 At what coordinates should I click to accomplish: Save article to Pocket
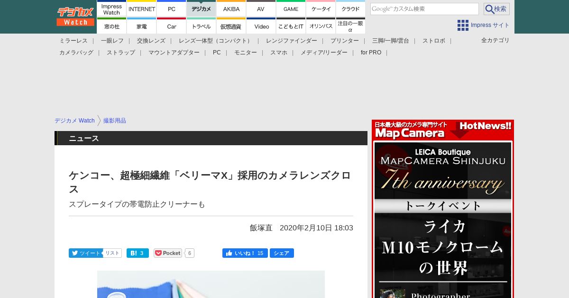tap(168, 253)
